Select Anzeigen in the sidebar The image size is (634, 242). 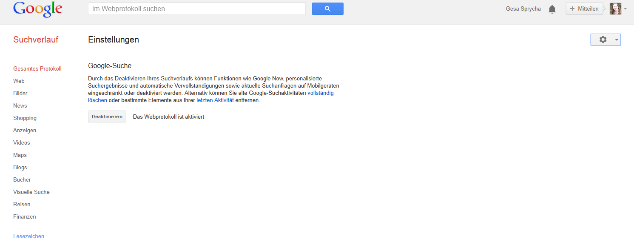(25, 130)
